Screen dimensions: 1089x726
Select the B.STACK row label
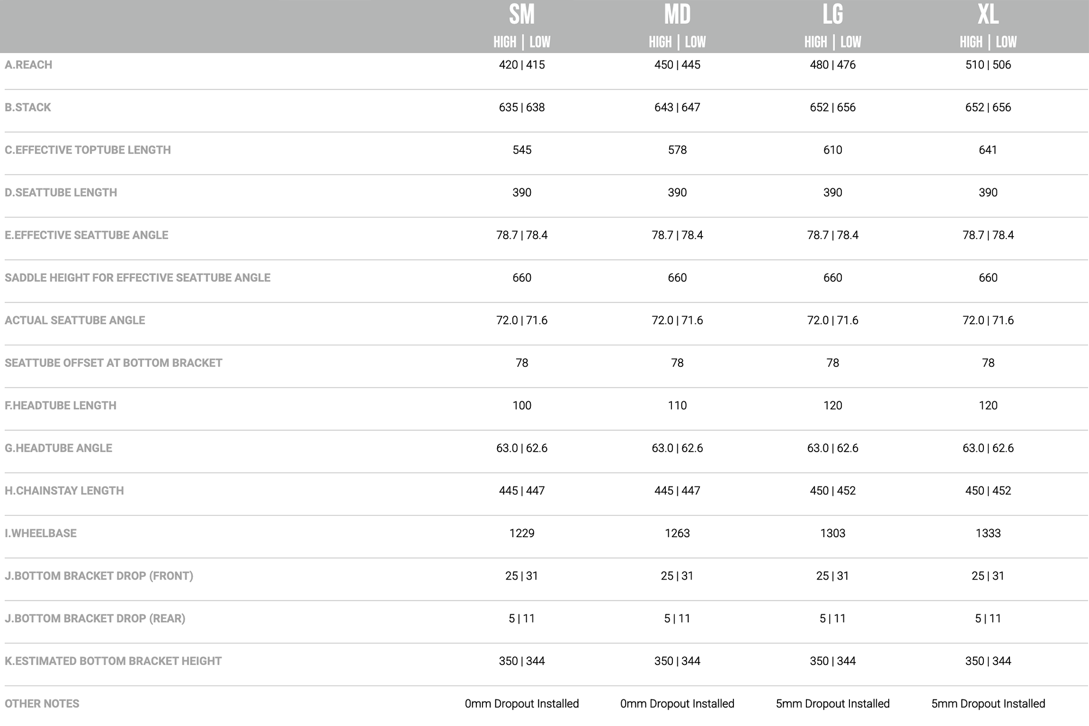click(28, 107)
